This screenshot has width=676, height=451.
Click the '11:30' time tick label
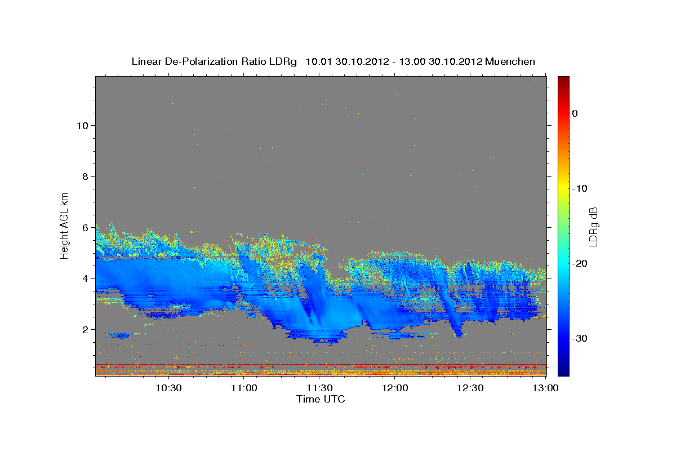[x=319, y=388]
